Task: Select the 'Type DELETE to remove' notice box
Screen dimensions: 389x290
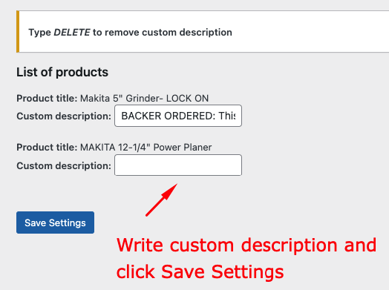Action: click(203, 31)
